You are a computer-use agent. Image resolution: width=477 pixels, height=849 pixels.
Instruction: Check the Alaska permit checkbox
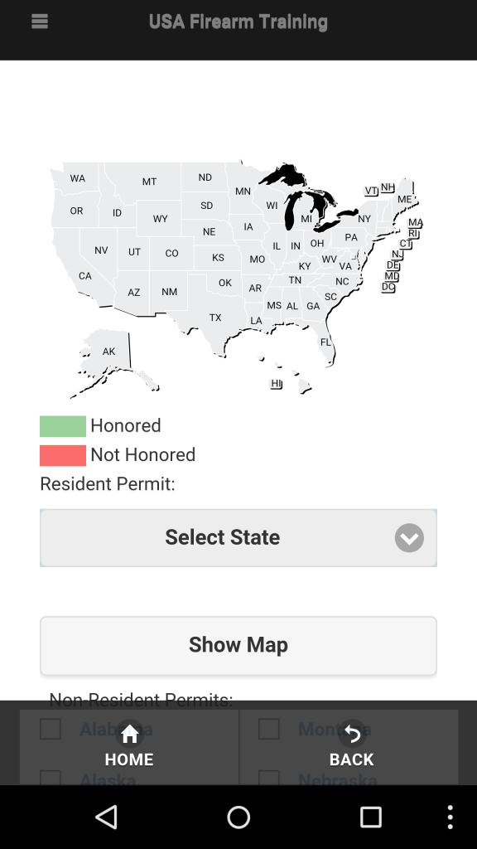[50, 779]
